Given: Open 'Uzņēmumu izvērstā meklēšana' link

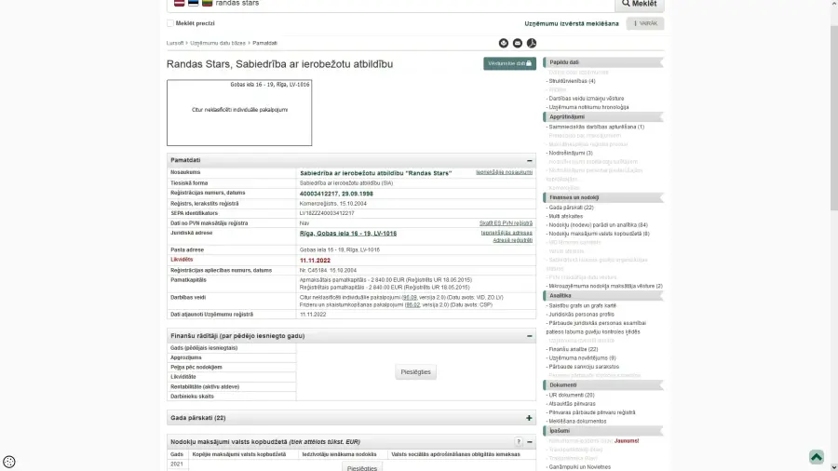Looking at the screenshot, I should [x=572, y=23].
